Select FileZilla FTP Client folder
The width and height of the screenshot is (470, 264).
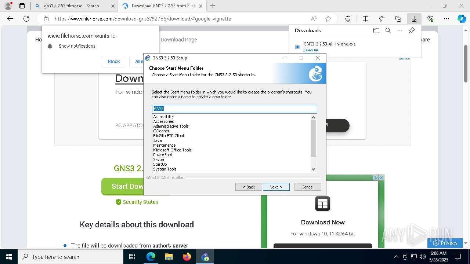click(x=169, y=136)
